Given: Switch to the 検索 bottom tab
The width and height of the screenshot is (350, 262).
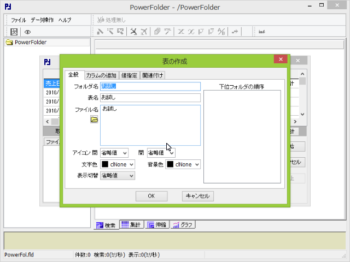Looking at the screenshot, I should coord(106,225).
